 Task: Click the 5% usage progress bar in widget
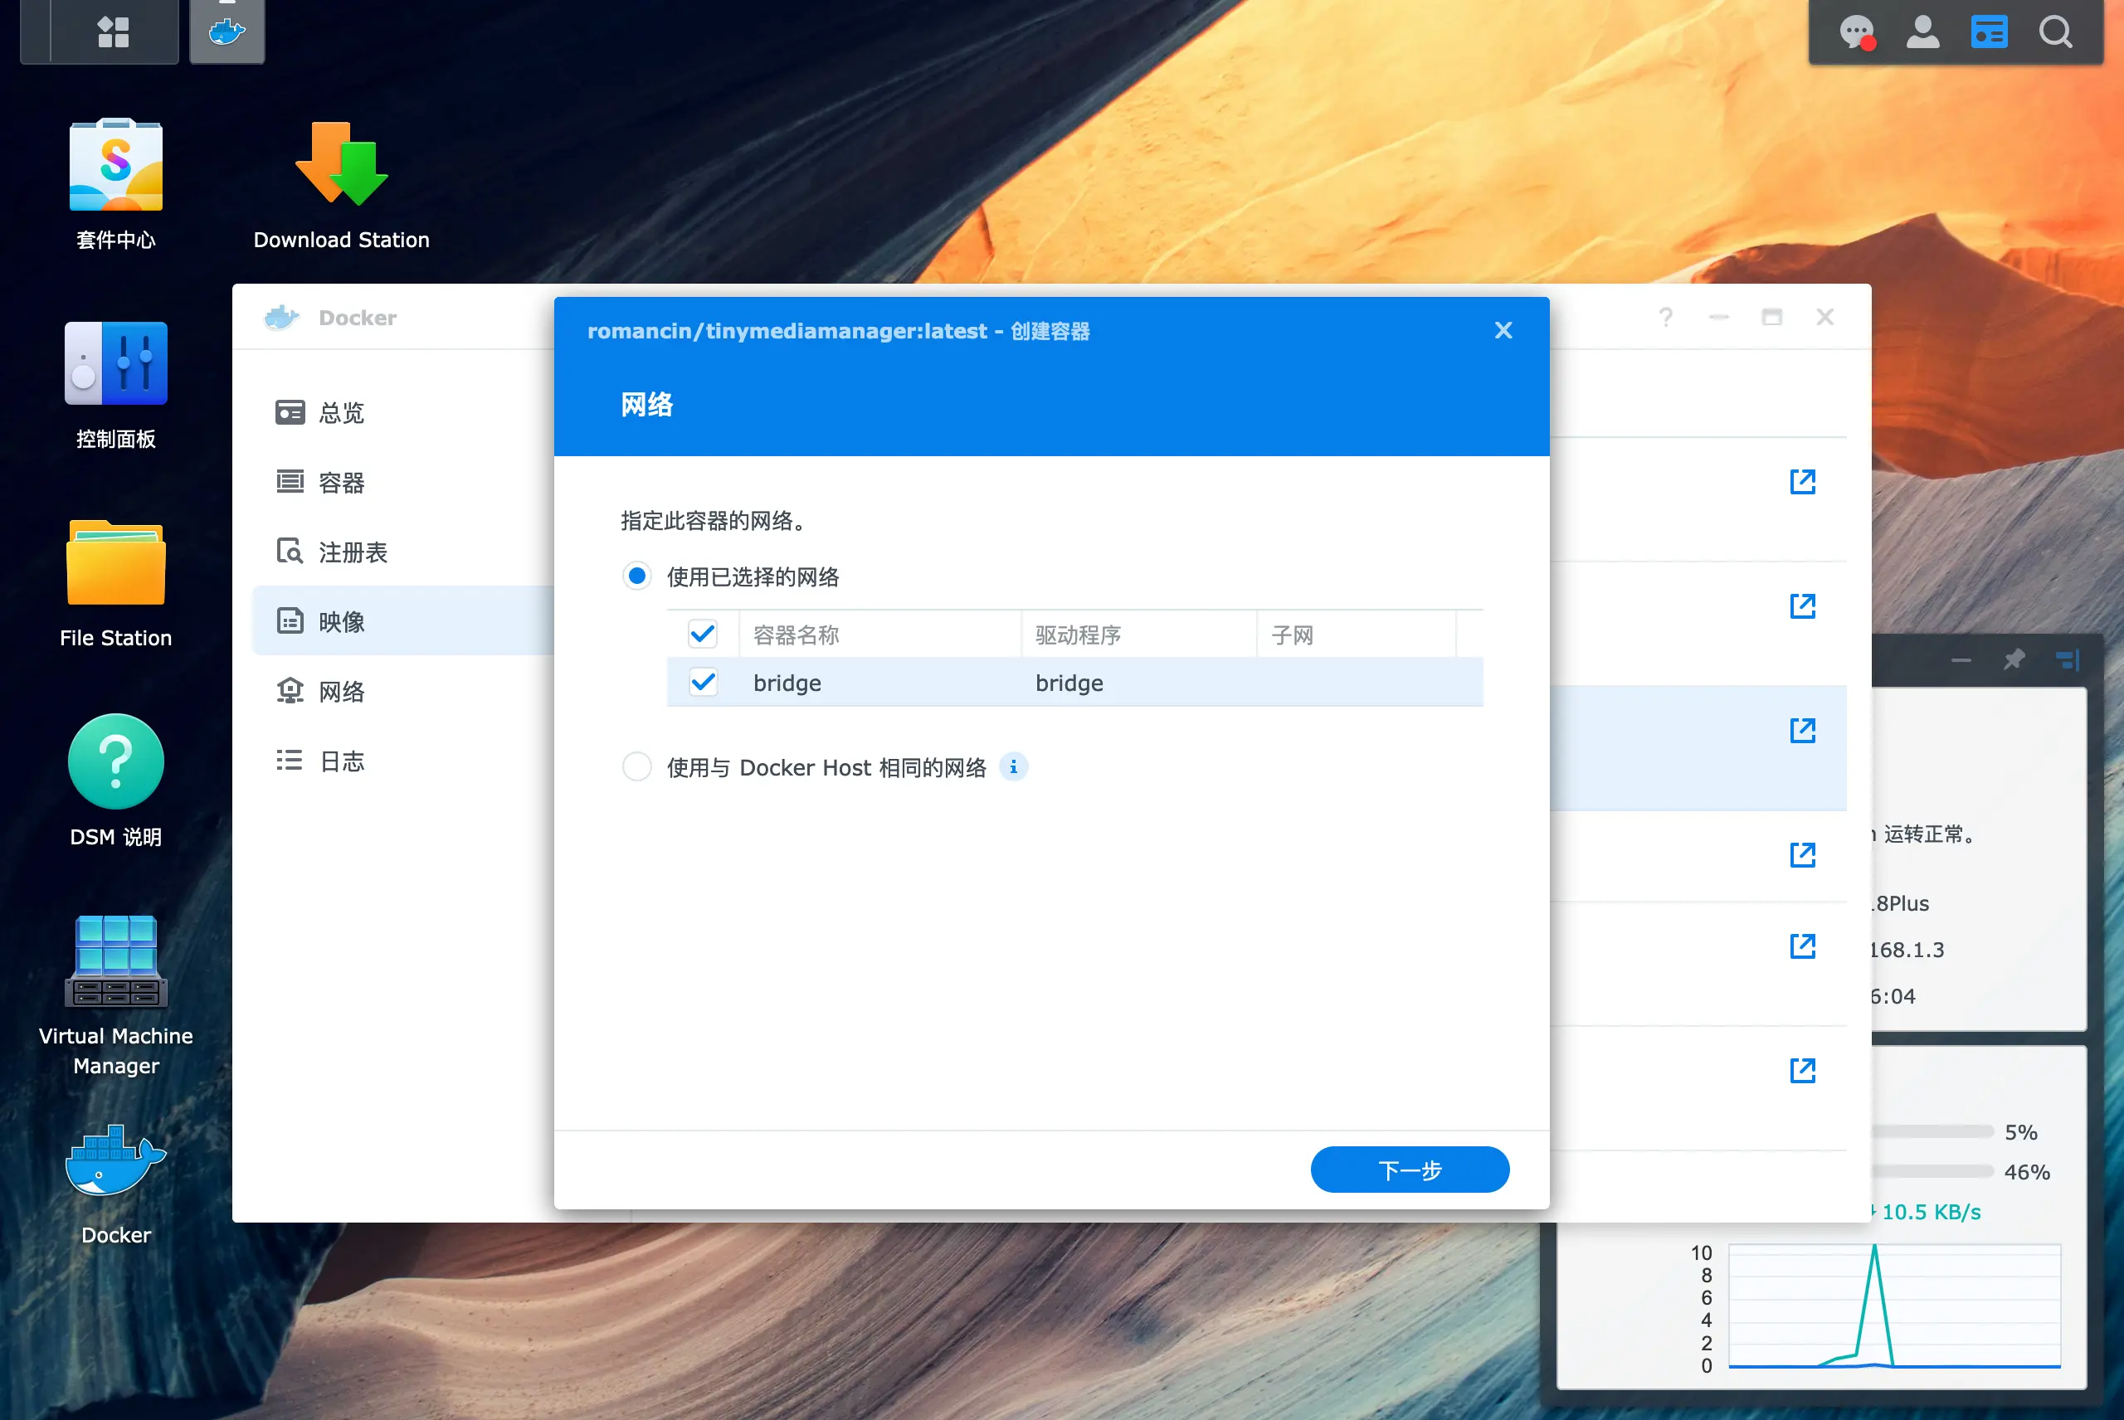coord(1932,1132)
